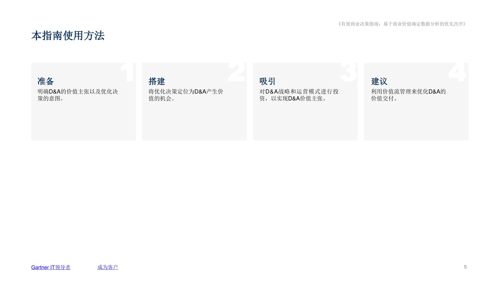Select the page number 5
The height and width of the screenshot is (281, 500).
tap(465, 267)
